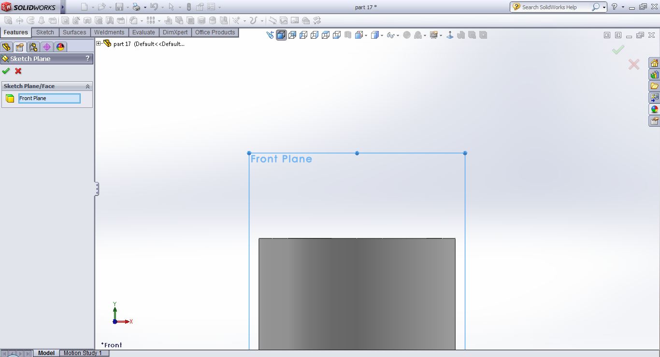Switch to the Sketch tab
The height and width of the screenshot is (357, 660).
(x=45, y=32)
